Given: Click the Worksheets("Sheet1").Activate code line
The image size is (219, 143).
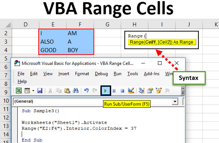Looking at the screenshot, I should click(x=64, y=122).
